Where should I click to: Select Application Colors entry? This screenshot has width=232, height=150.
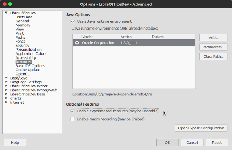[31, 53]
